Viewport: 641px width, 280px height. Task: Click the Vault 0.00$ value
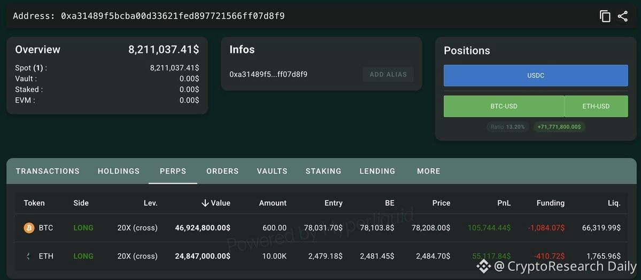pos(189,79)
